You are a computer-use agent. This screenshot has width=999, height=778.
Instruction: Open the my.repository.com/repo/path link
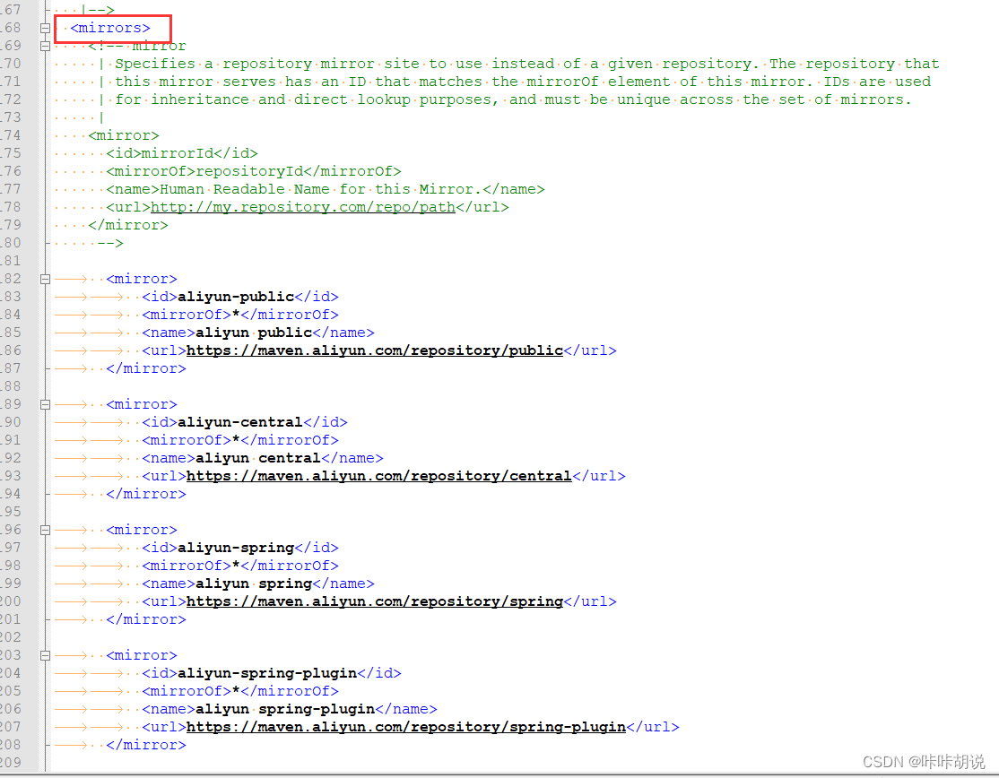[302, 208]
